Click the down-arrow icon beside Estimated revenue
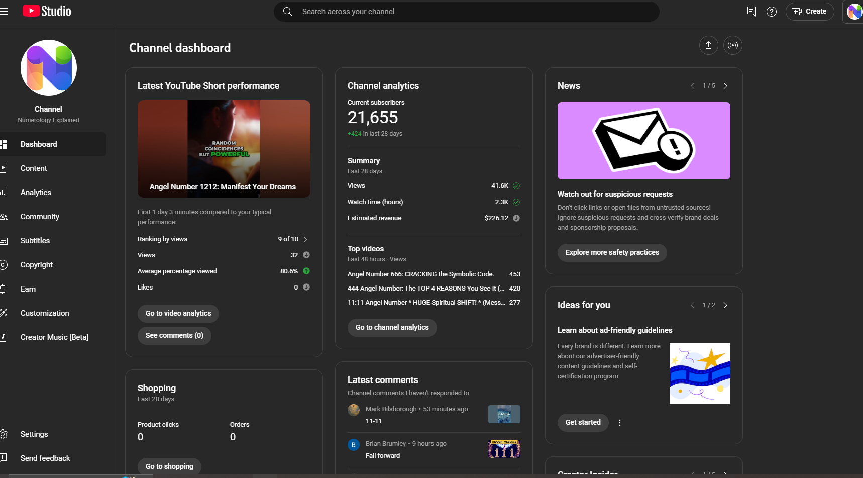Viewport: 863px width, 478px height. coord(516,218)
